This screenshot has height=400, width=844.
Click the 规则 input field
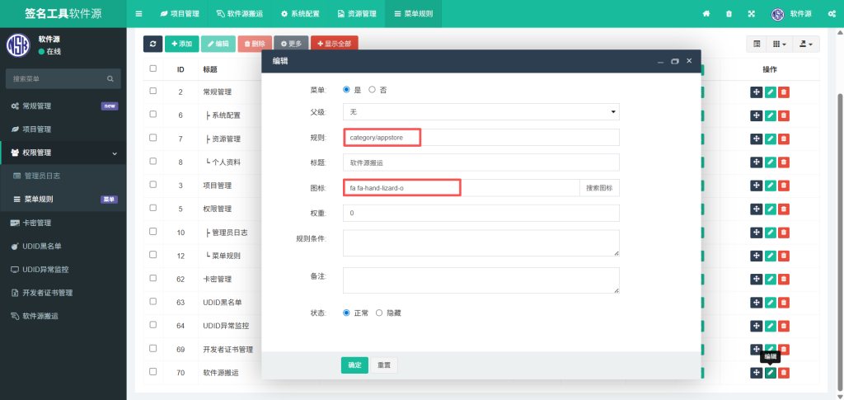click(481, 138)
